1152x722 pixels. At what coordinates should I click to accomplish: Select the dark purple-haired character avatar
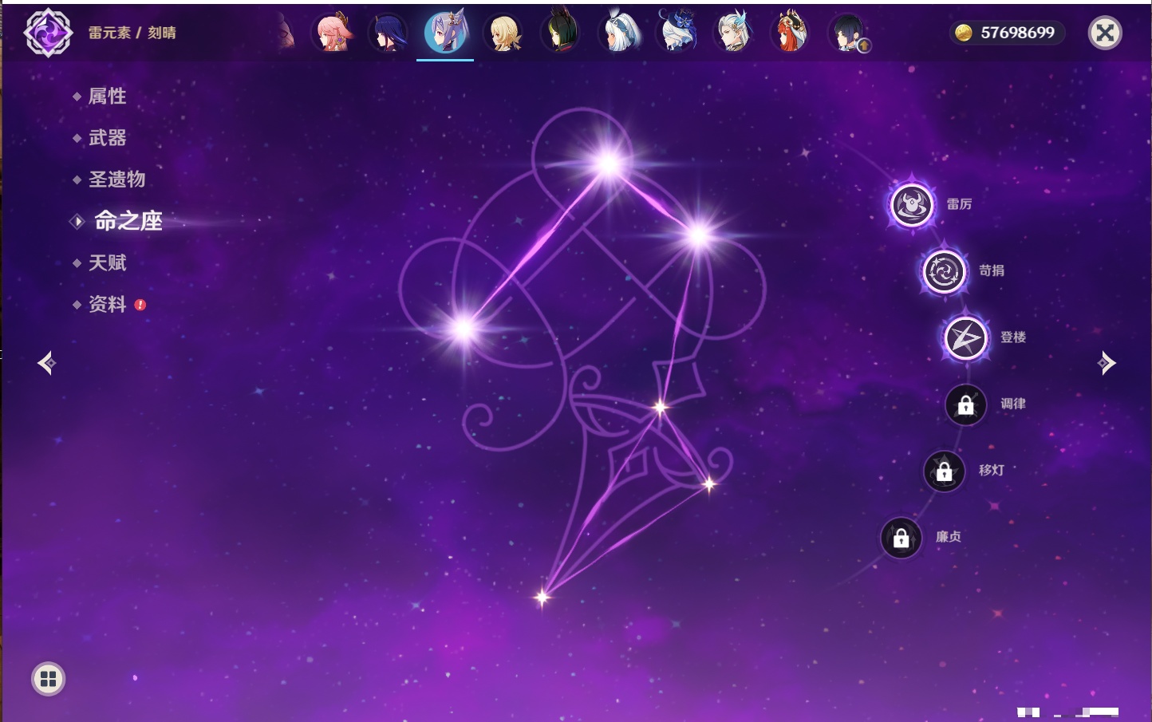click(x=389, y=33)
